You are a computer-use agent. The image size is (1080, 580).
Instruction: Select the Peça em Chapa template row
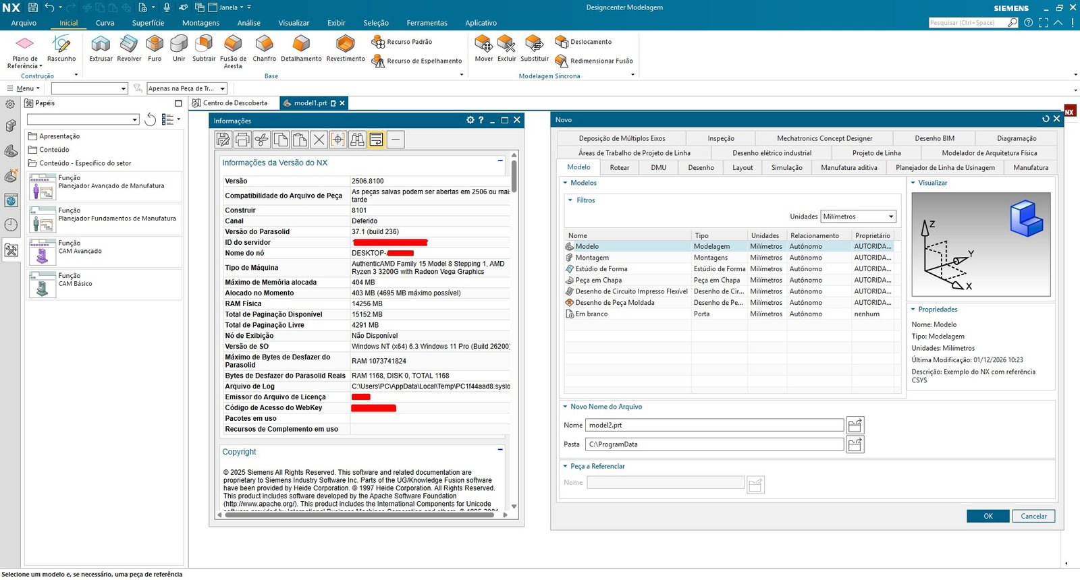coord(599,280)
